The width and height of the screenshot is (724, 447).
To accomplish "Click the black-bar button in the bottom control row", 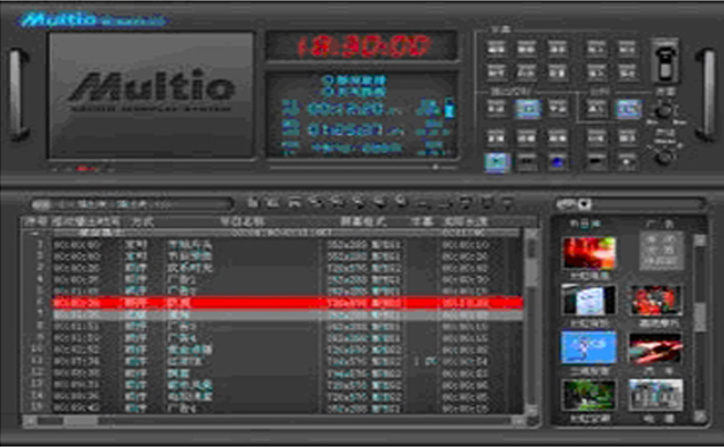I will [x=596, y=162].
